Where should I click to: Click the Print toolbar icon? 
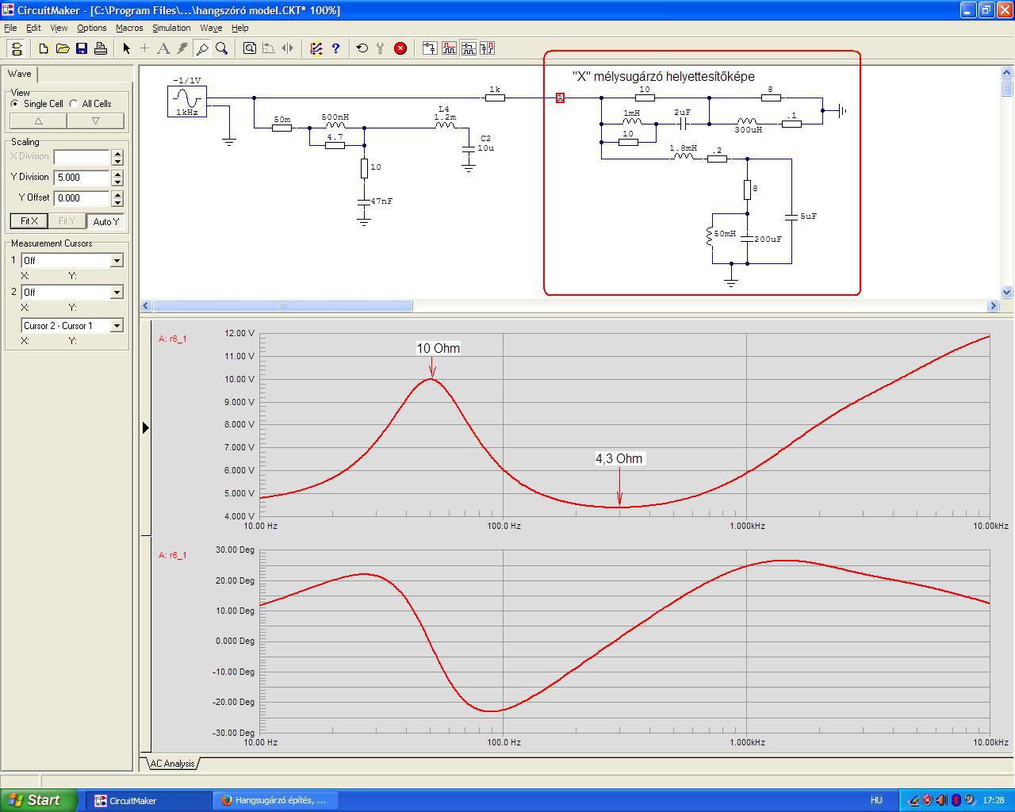[x=101, y=48]
